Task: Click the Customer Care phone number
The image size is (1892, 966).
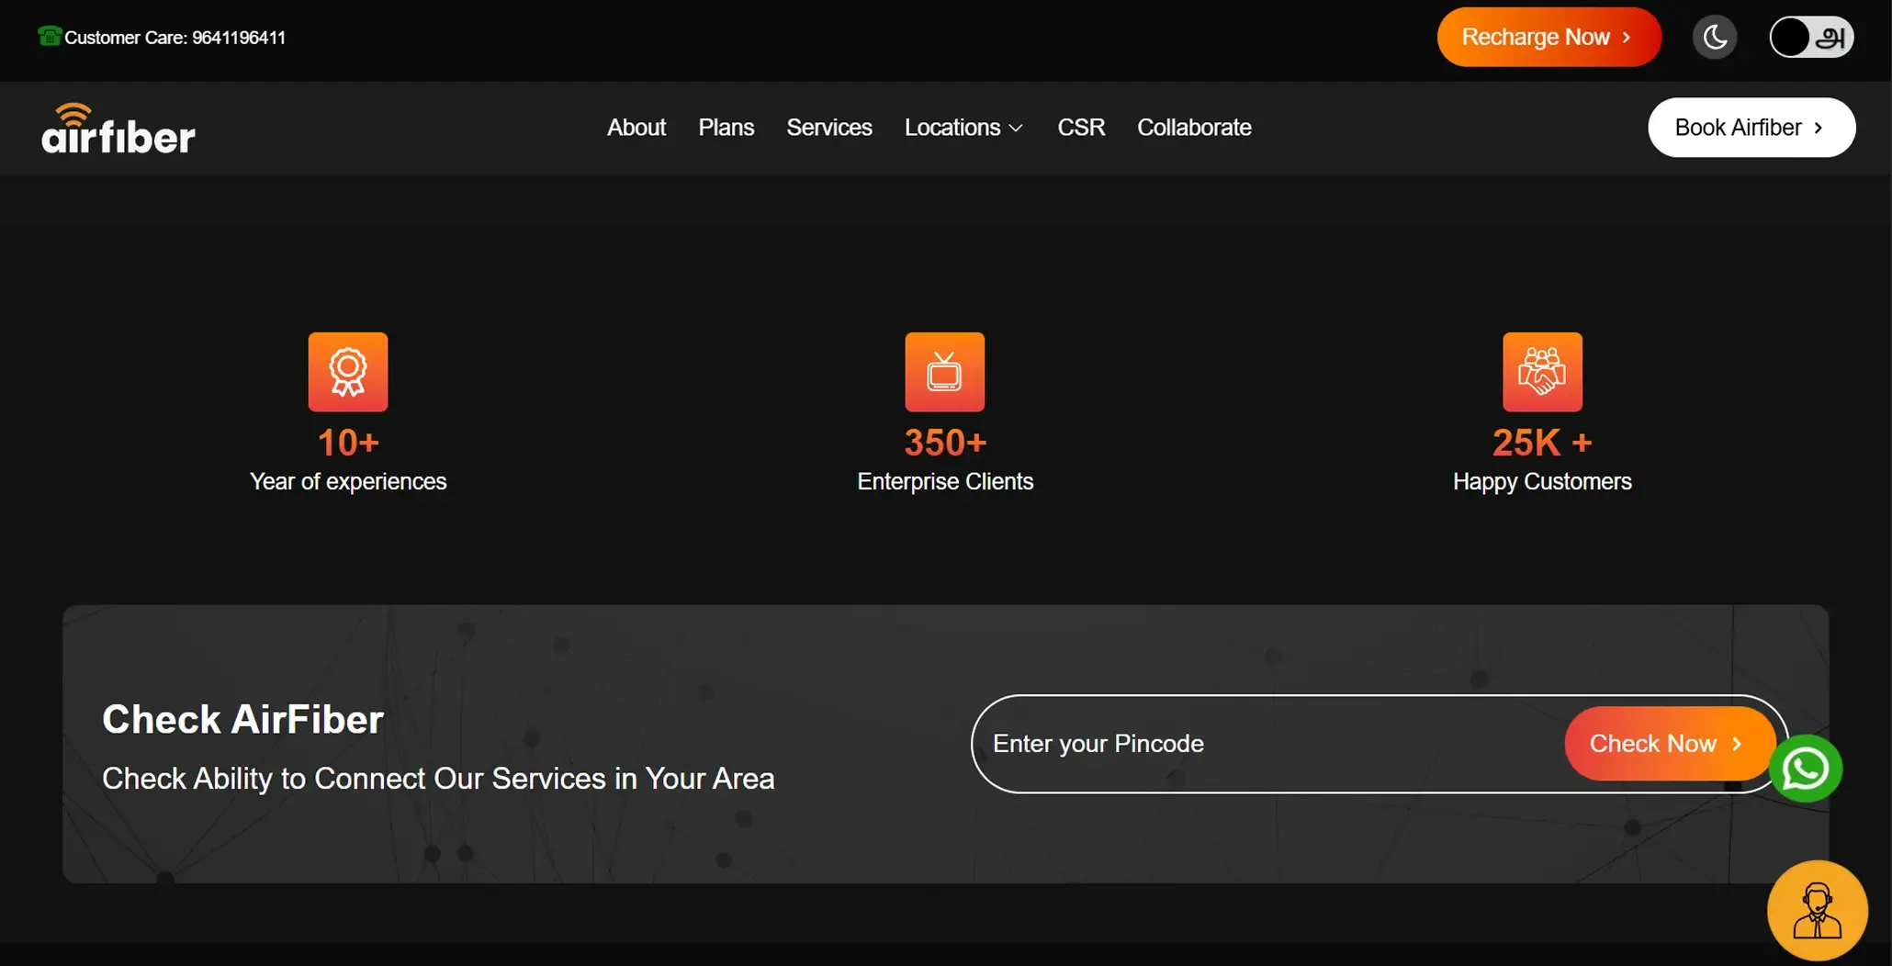Action: point(239,38)
